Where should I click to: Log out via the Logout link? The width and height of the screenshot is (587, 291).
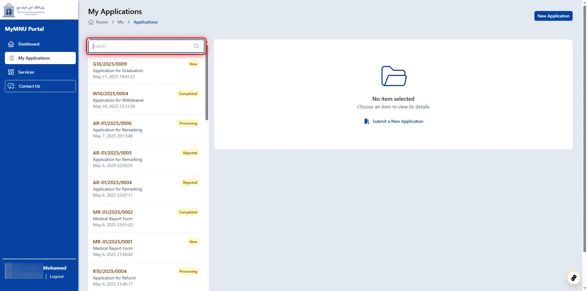point(57,276)
